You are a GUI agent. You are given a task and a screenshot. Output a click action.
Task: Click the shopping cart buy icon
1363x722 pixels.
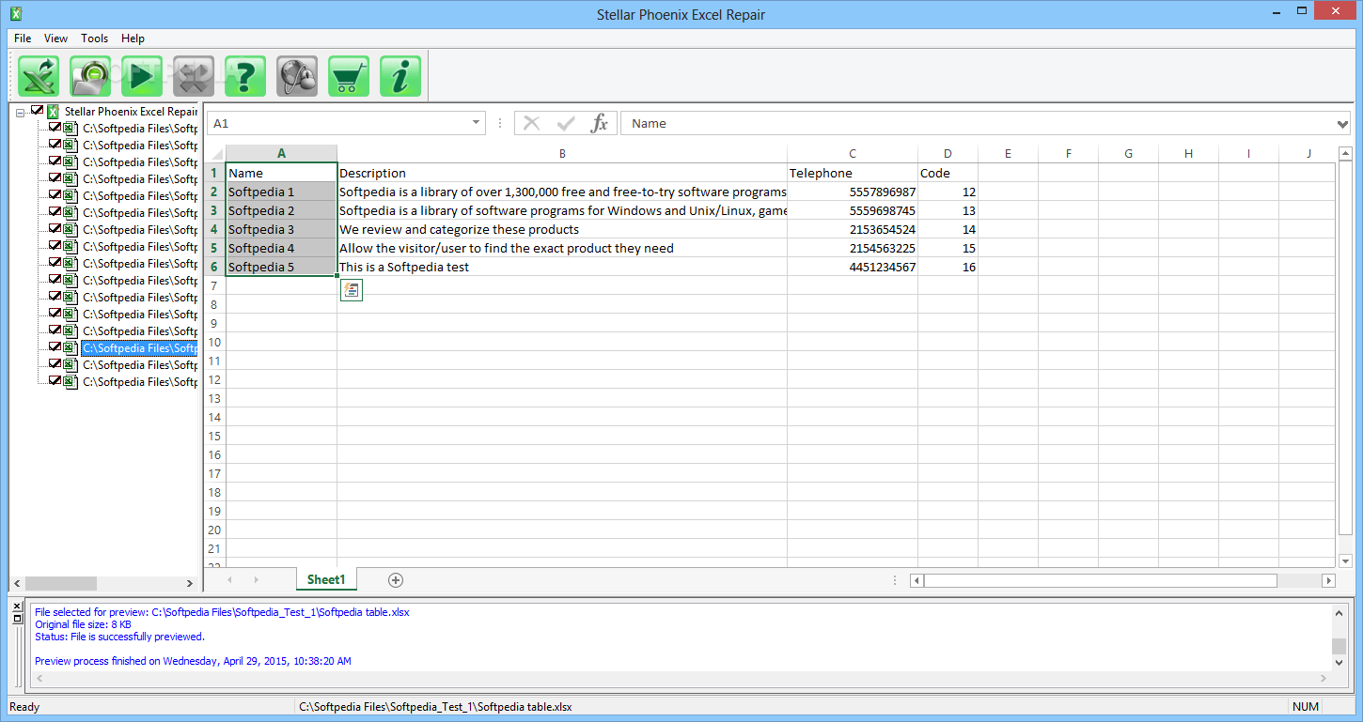tap(349, 76)
